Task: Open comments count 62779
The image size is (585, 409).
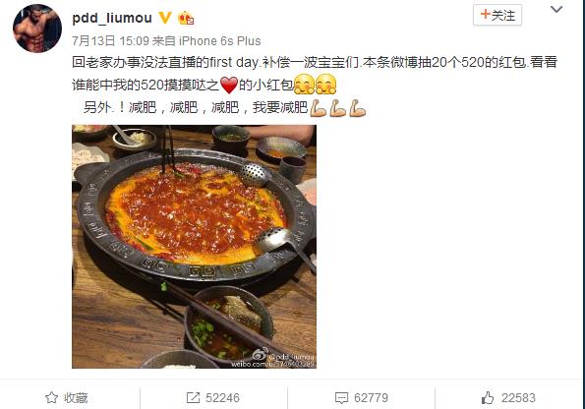Action: click(x=371, y=398)
